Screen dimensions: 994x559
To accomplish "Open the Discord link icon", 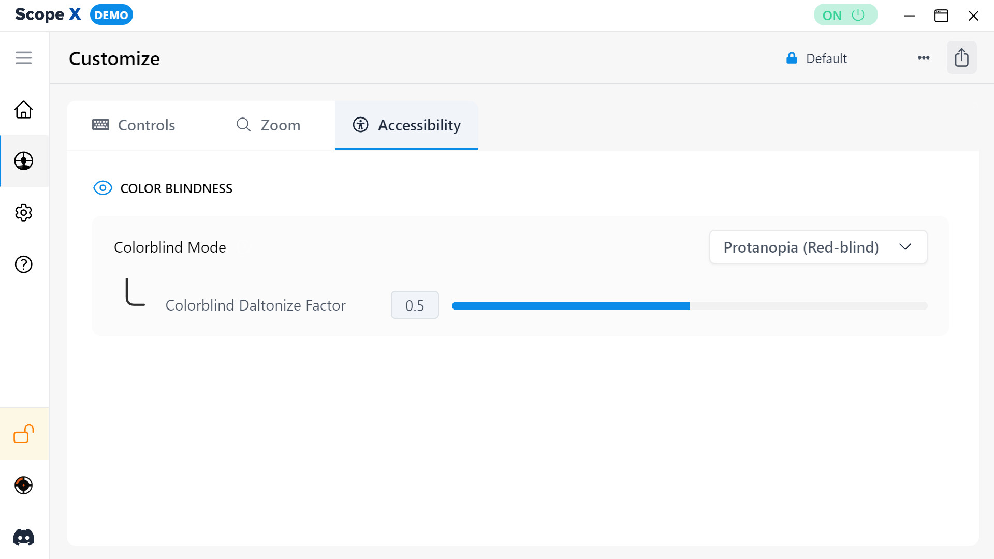I will (23, 537).
